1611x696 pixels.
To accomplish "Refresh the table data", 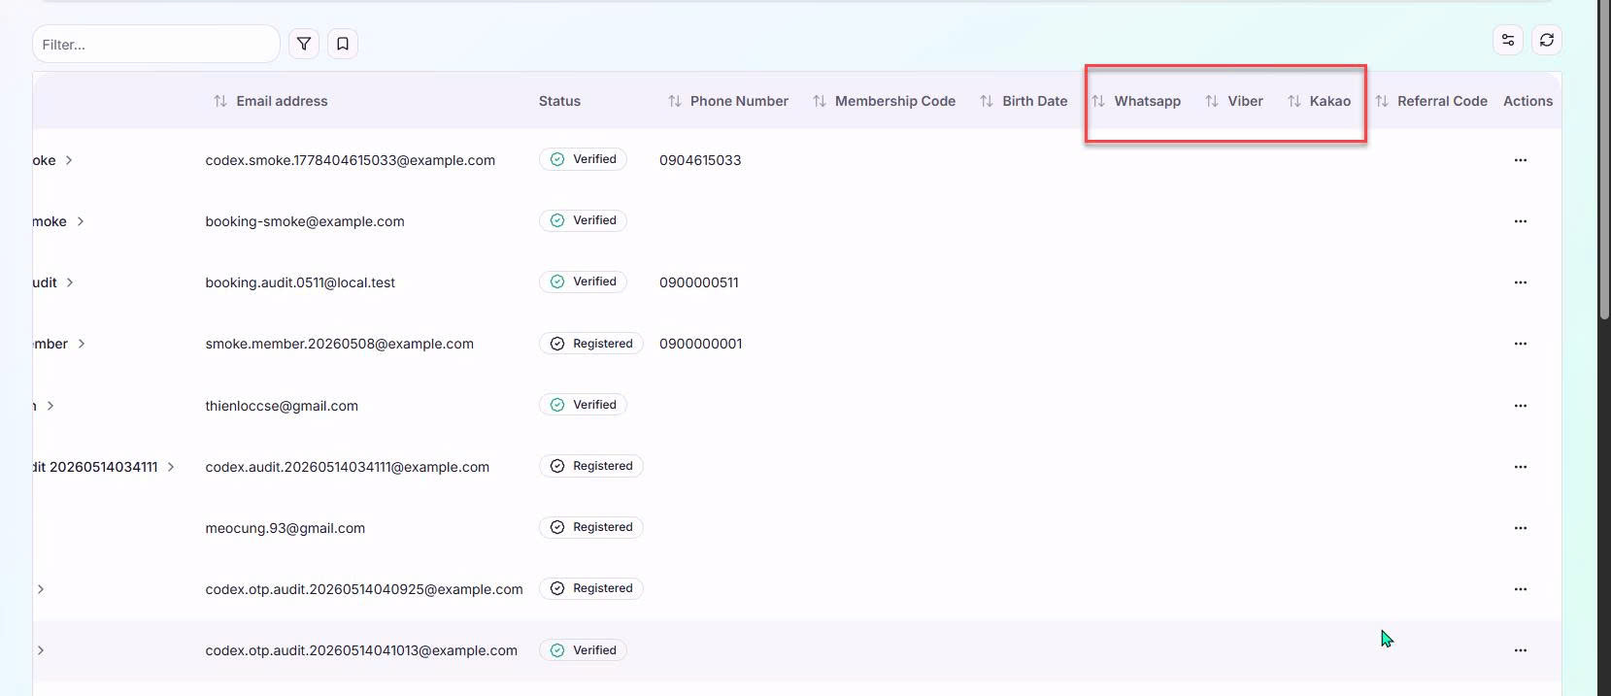I will (x=1547, y=40).
